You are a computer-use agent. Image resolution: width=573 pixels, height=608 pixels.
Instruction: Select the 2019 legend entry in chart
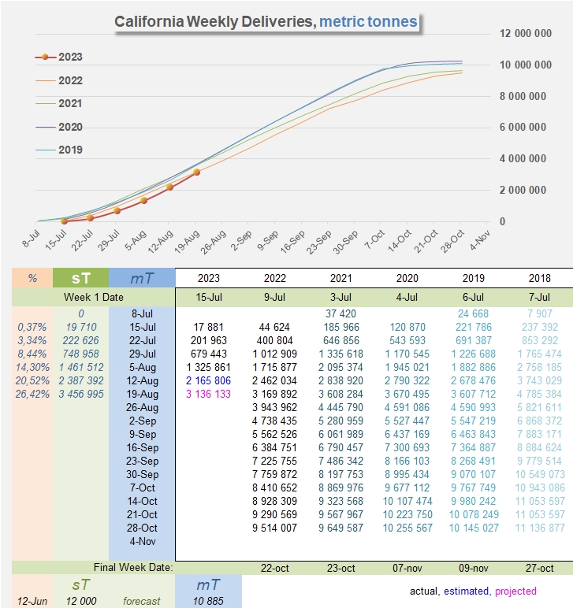pos(69,150)
